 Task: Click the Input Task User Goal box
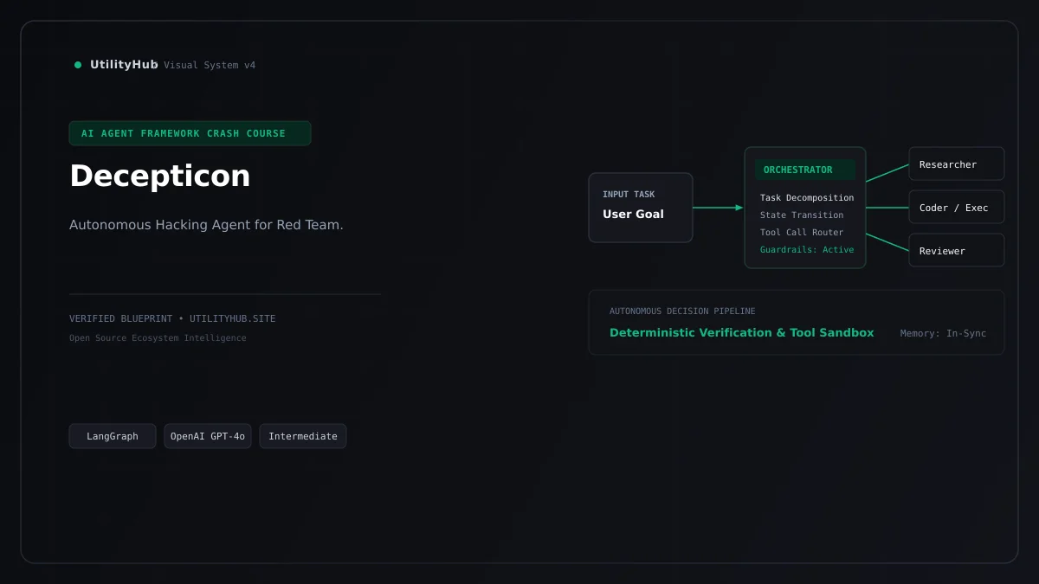(641, 208)
